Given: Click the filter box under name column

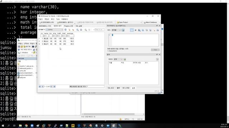Looking at the screenshot, I should click(46, 36).
